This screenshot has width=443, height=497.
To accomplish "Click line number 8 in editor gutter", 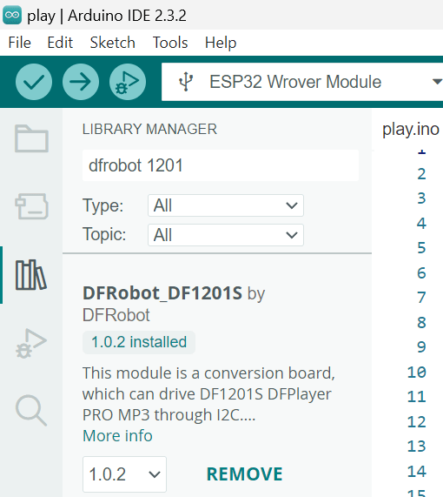I will coord(421,322).
